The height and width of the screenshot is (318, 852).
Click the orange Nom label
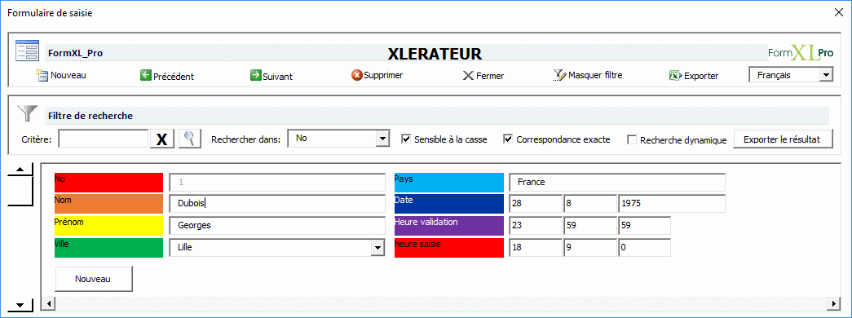pos(108,204)
